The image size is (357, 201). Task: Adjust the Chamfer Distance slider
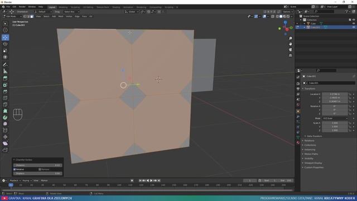[x=37, y=165]
